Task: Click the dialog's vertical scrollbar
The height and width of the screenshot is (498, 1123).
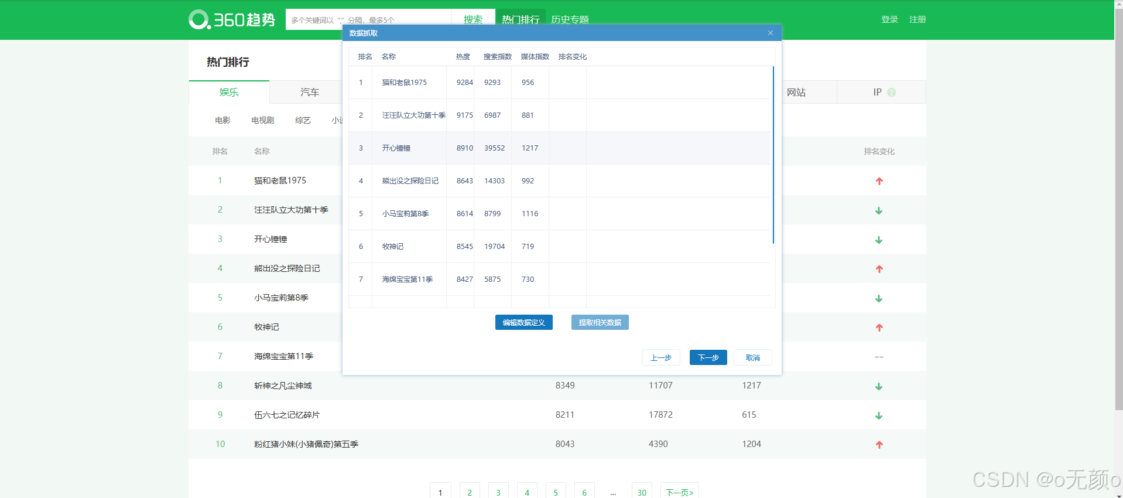Action: tap(773, 155)
